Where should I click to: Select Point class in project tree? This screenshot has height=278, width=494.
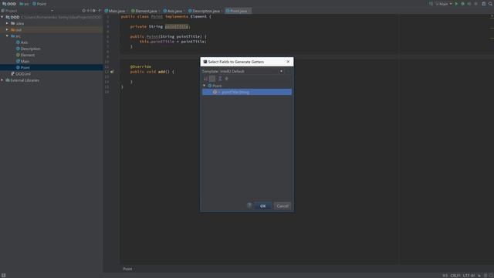click(25, 67)
